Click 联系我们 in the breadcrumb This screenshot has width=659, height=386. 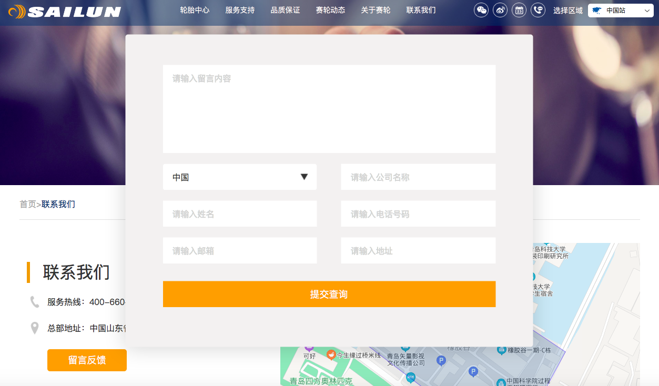click(x=58, y=204)
